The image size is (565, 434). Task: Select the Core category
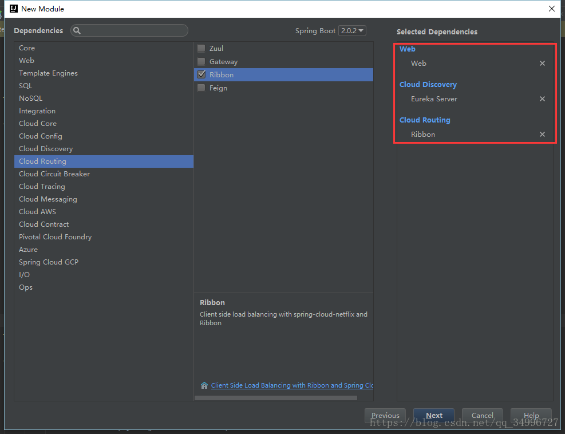(104, 48)
